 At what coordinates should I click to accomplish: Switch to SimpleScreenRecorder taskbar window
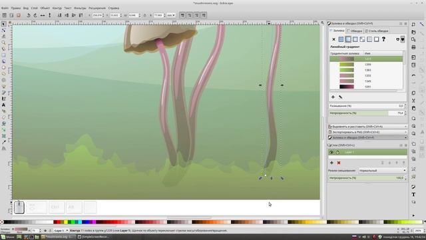[x=93, y=237]
